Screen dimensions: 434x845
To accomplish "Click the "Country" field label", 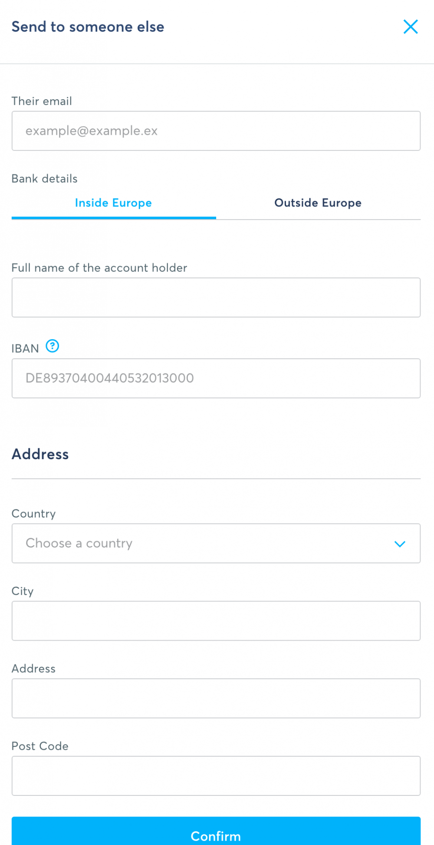I will [x=33, y=514].
